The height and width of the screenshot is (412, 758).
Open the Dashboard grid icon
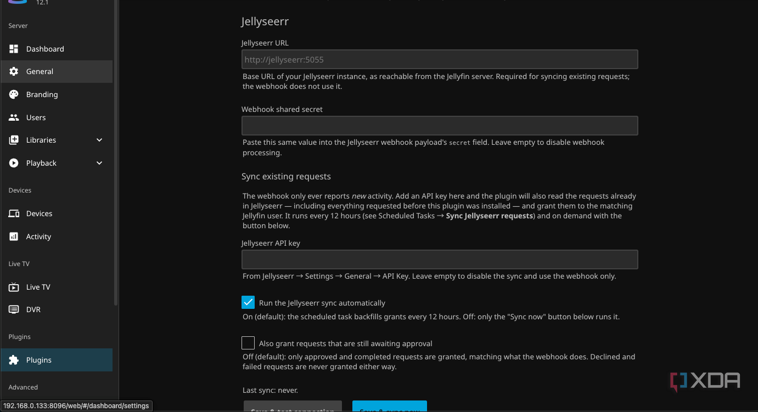point(14,49)
